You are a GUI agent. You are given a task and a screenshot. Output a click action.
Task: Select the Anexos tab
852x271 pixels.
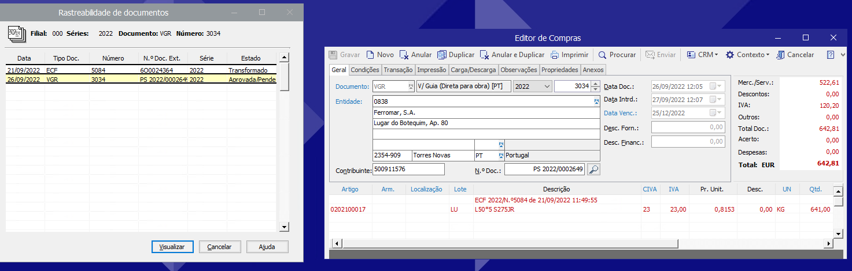(593, 70)
